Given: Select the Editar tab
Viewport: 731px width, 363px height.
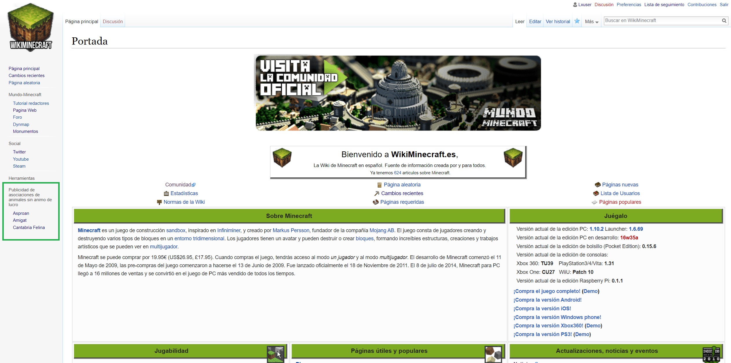Looking at the screenshot, I should point(535,21).
